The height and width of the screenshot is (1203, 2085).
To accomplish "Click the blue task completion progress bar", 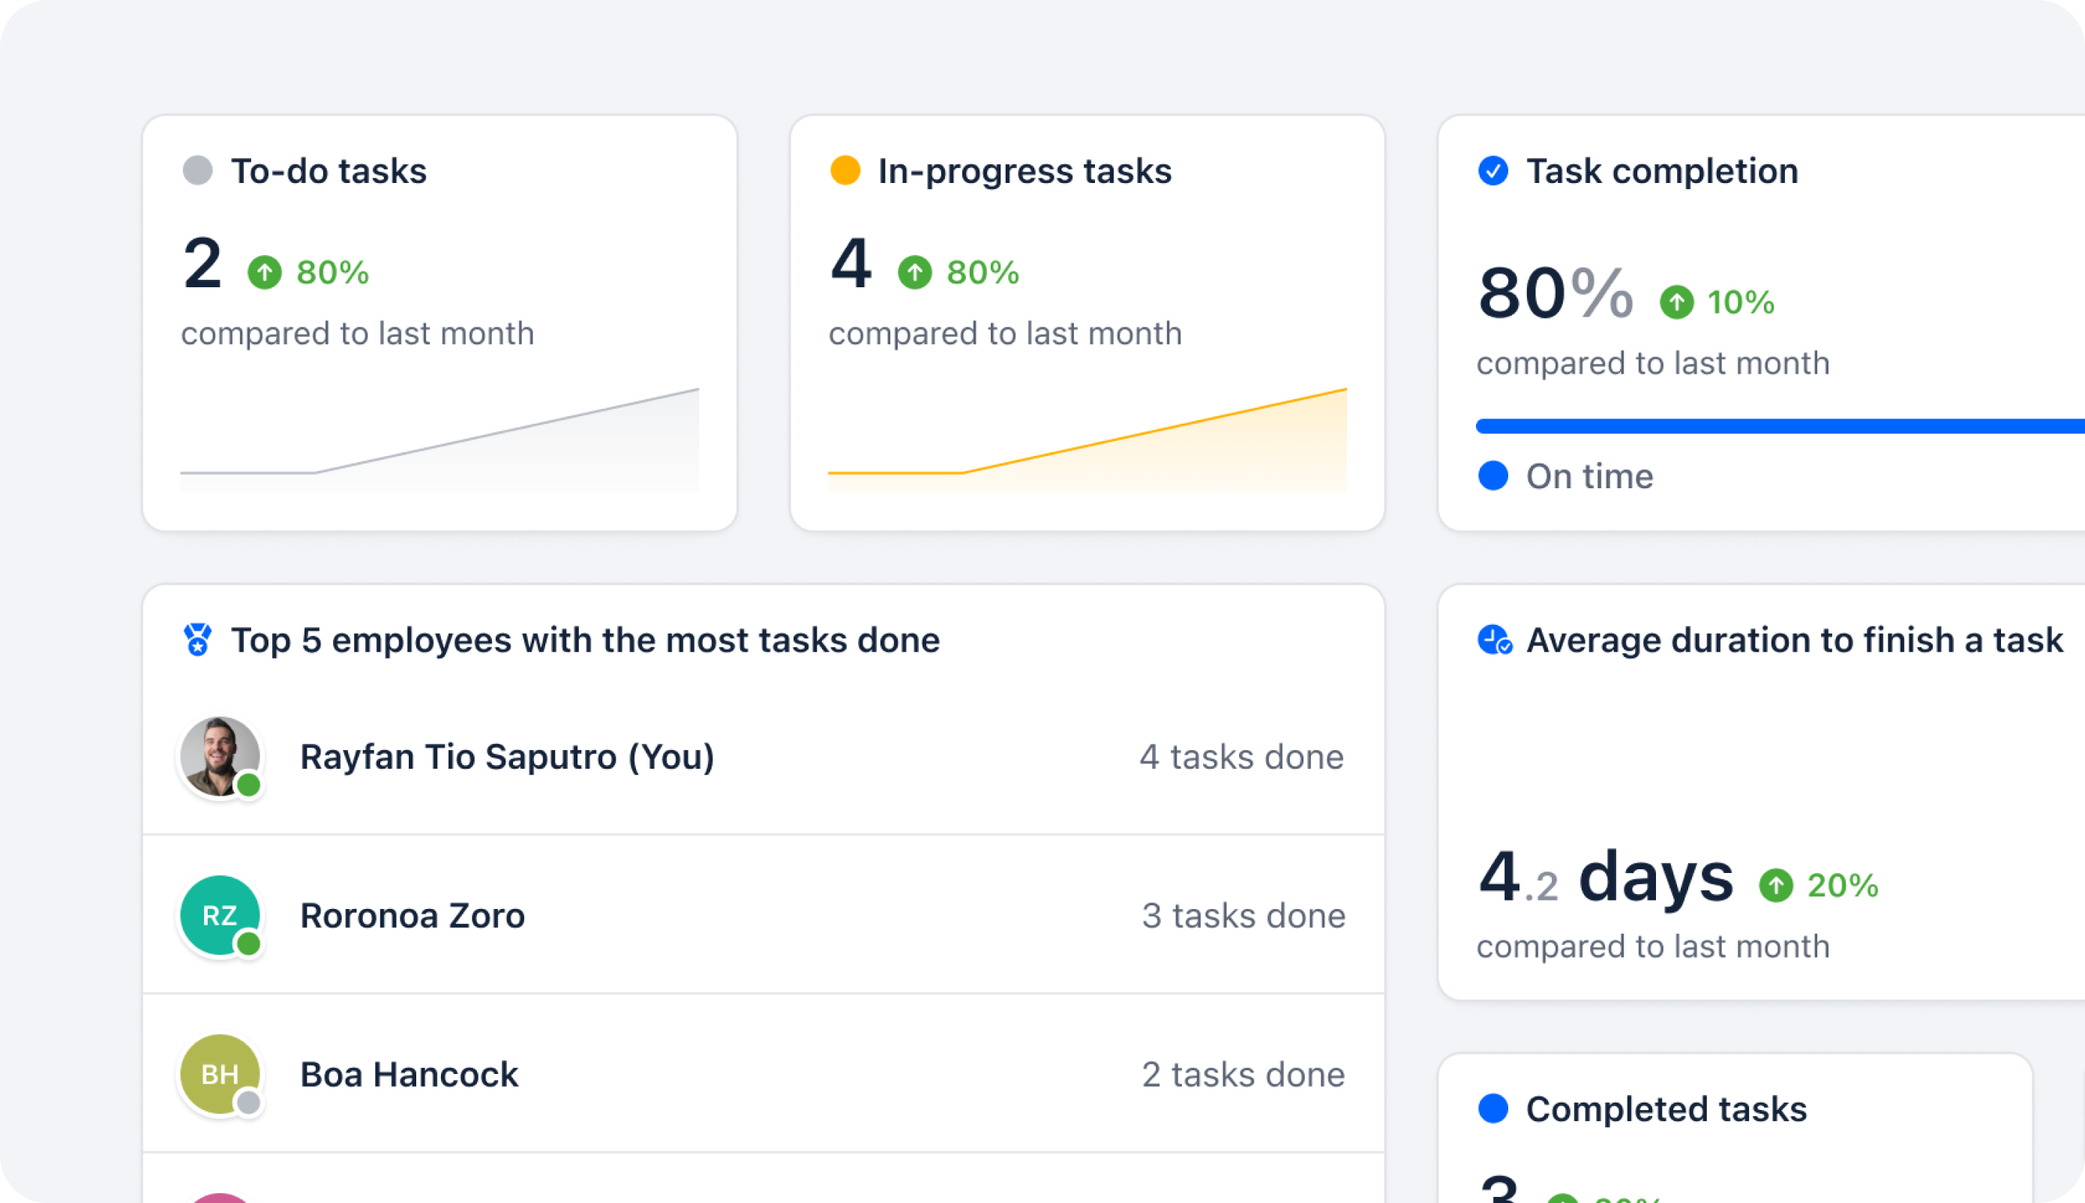I will (1776, 426).
